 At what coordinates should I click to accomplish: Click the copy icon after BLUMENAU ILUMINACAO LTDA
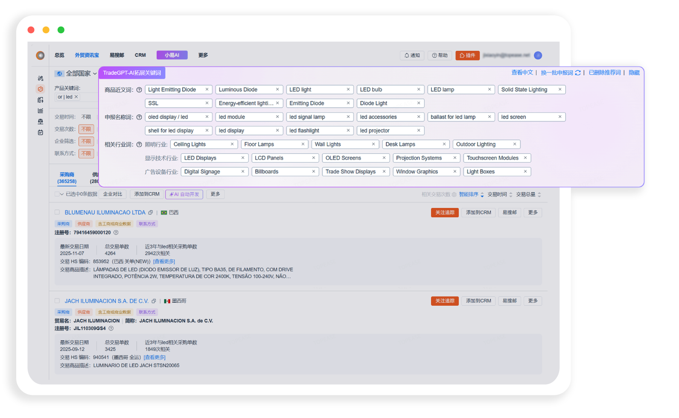click(x=151, y=213)
